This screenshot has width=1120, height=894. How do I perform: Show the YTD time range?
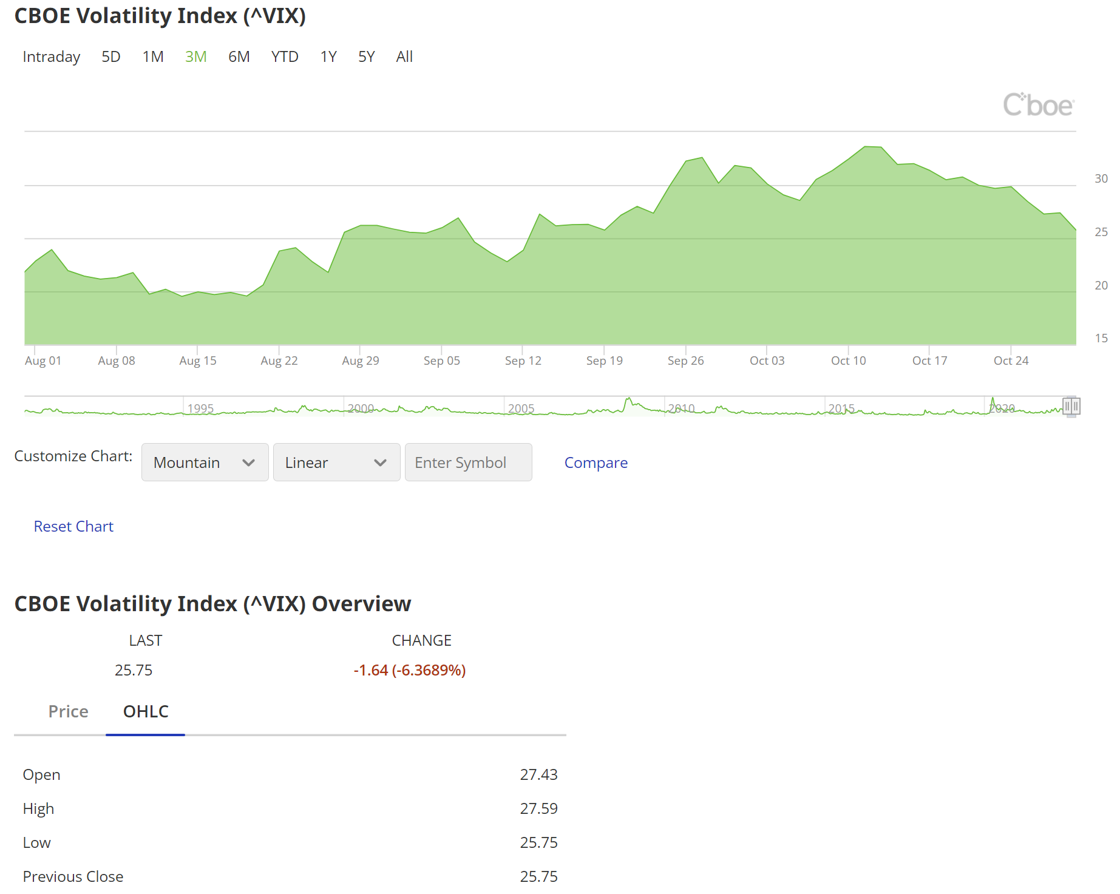[285, 56]
